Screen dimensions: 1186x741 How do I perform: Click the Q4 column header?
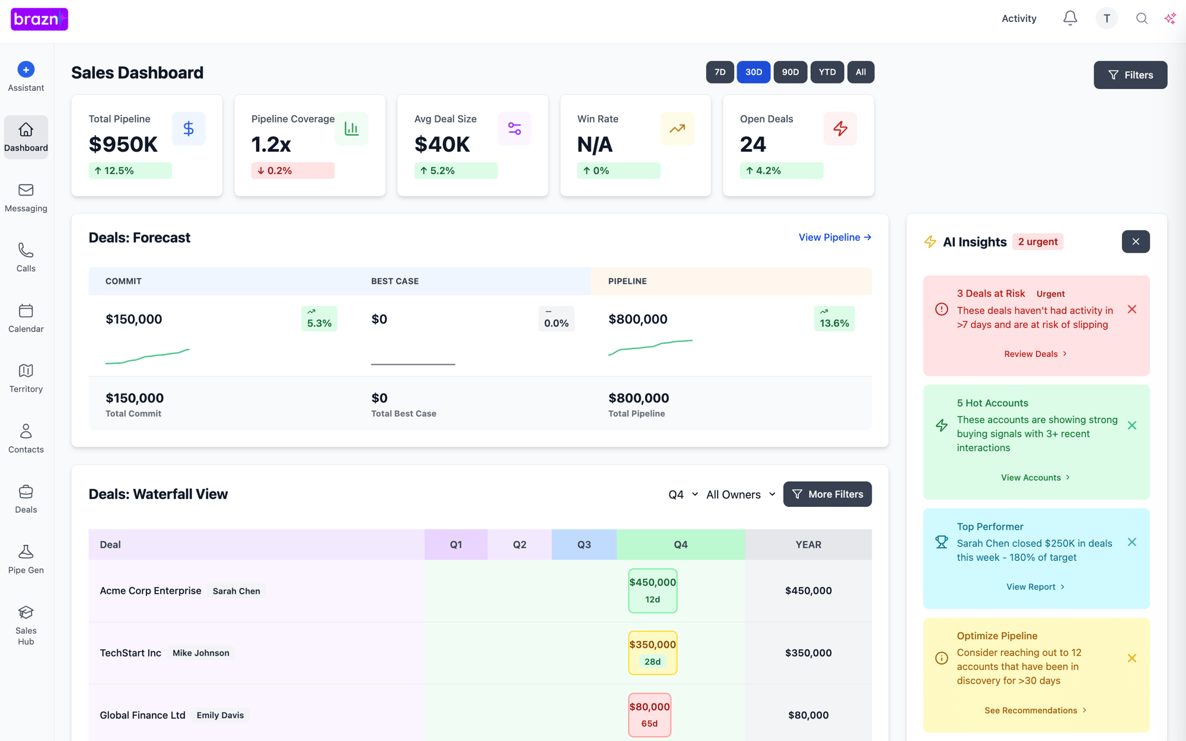[x=681, y=544]
